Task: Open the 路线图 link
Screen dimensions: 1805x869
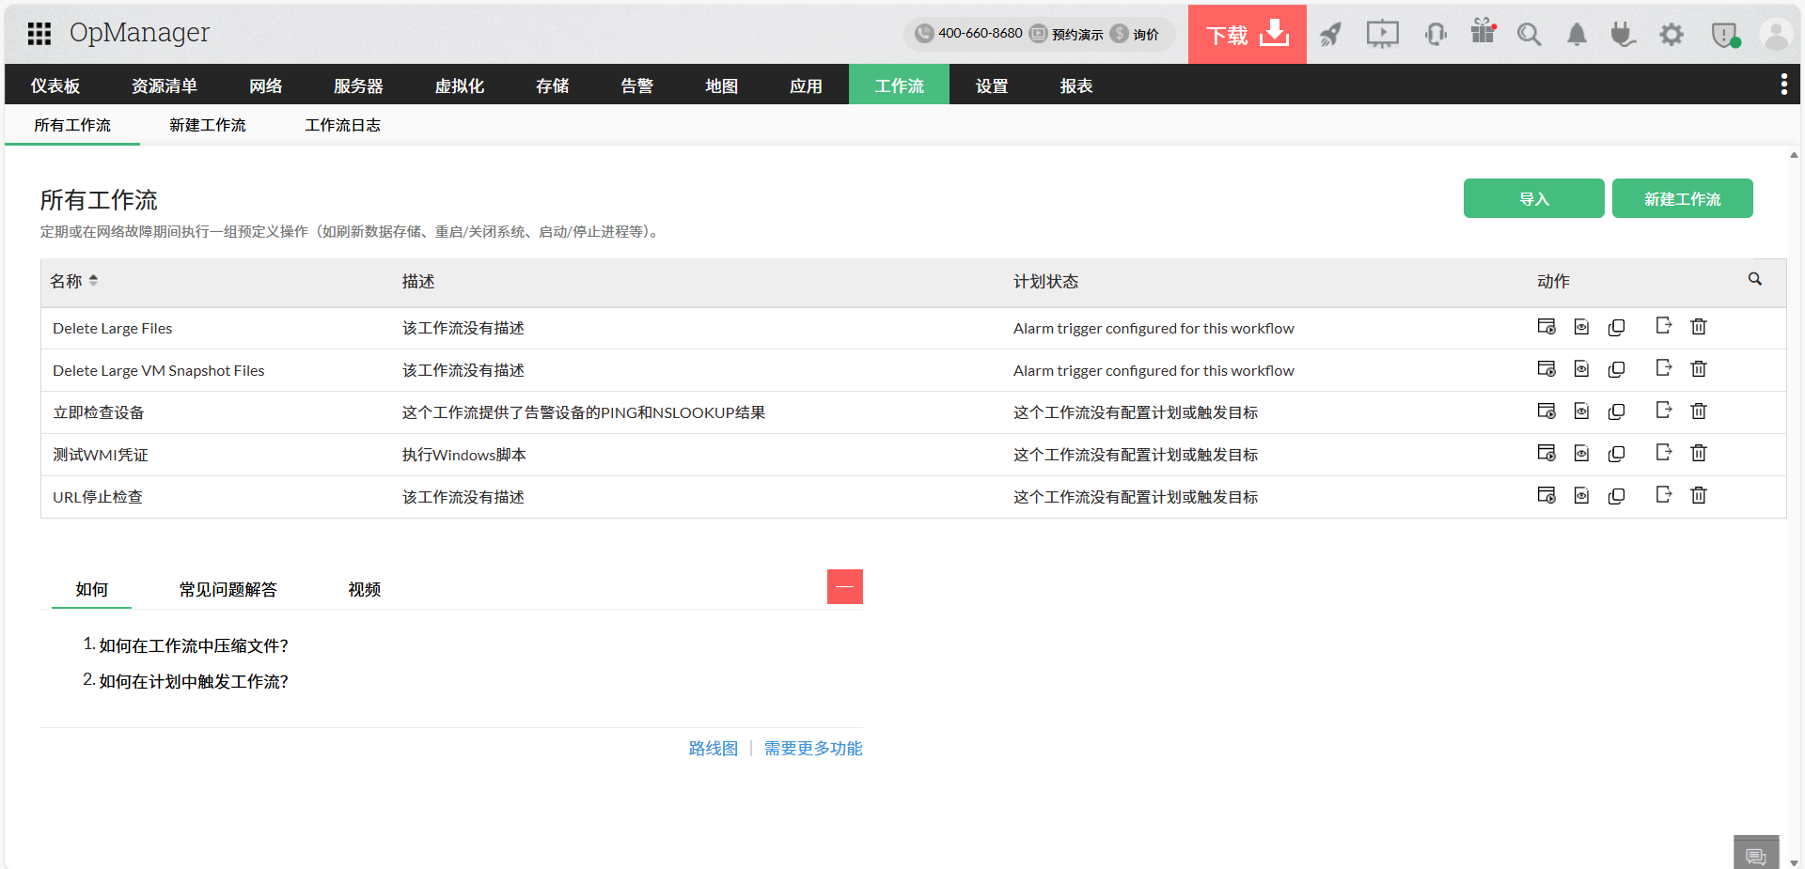Action: pos(713,748)
